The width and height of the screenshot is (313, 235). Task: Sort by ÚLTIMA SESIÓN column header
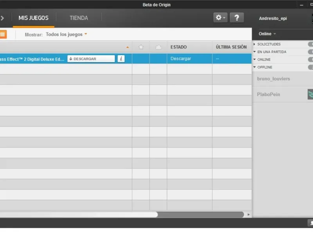[x=231, y=47]
